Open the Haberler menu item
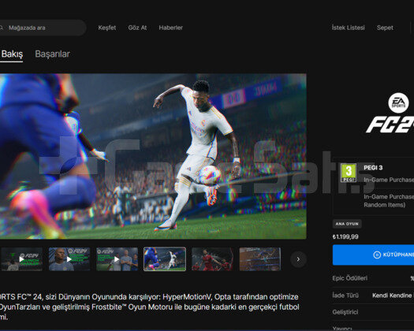This screenshot has width=414, height=331. tap(170, 28)
